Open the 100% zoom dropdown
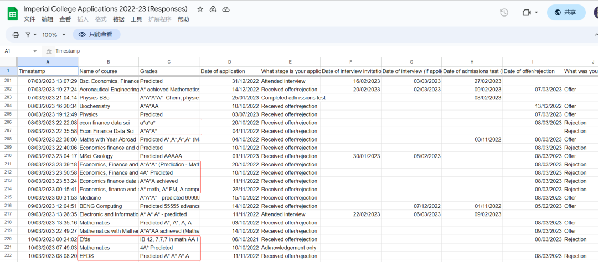 pos(54,35)
